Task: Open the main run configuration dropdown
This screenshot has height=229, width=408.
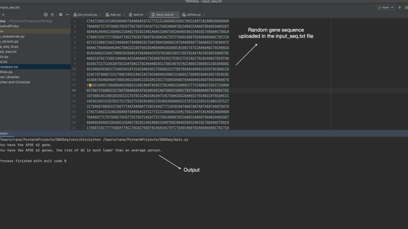Action: [x=385, y=8]
